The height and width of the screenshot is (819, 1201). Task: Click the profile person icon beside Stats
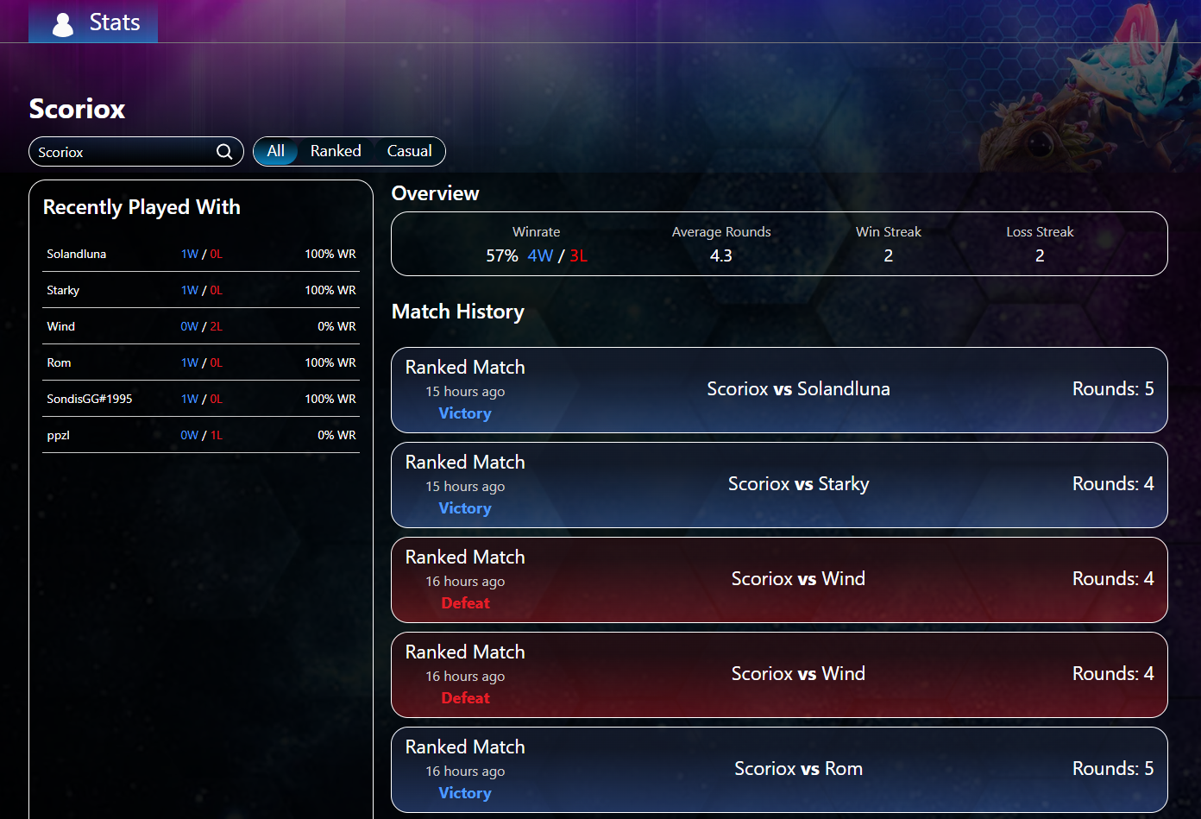pos(61,22)
